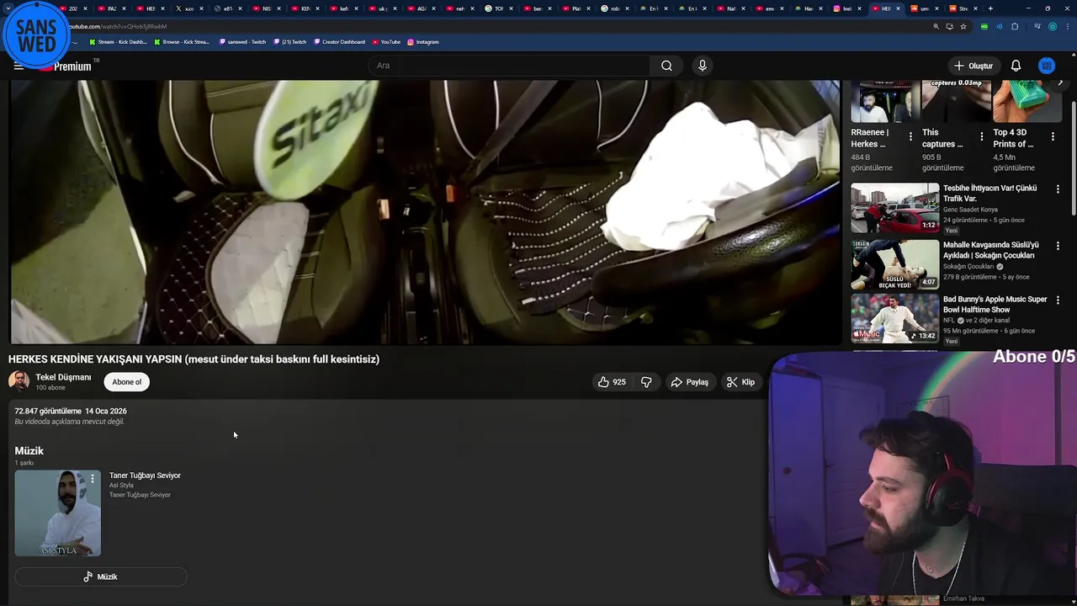
Task: Open the Tekel Düşmanı channel avatar
Action: tap(19, 381)
